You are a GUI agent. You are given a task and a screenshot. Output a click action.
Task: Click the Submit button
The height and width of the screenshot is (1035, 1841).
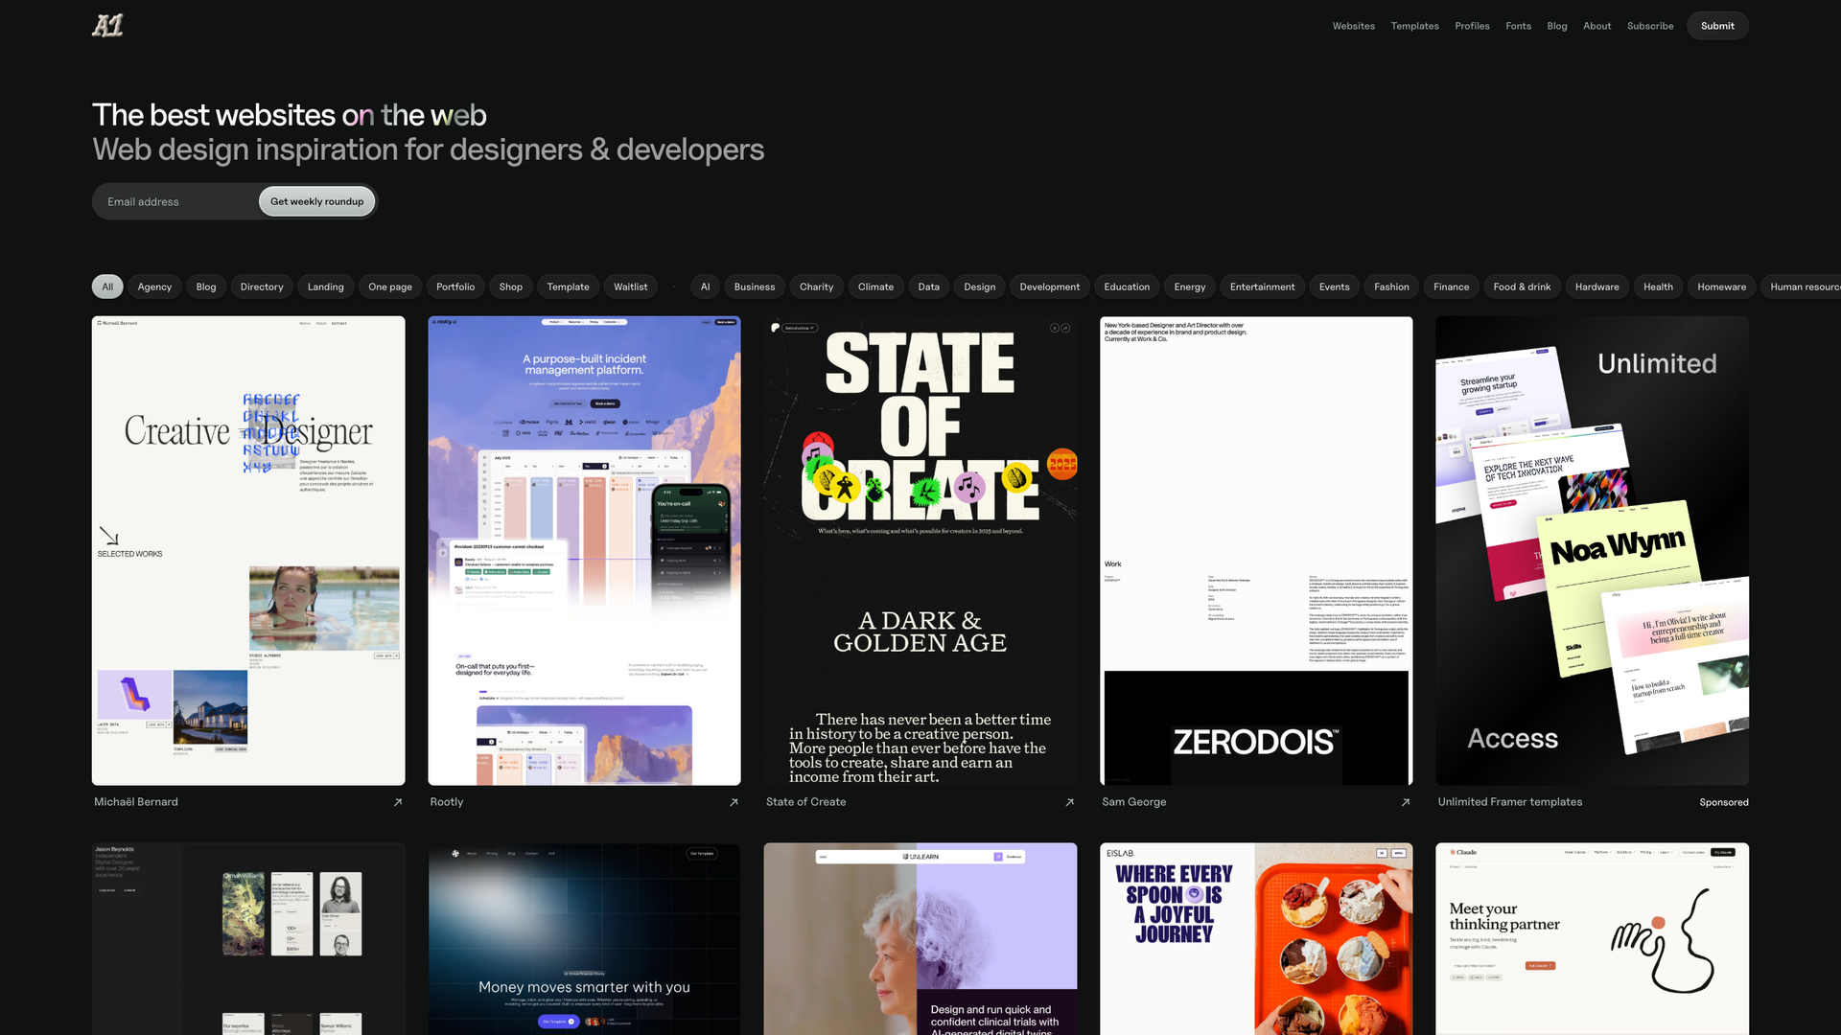click(1716, 26)
